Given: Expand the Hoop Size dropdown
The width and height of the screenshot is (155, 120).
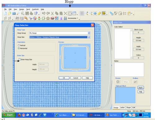Looking at the screenshot, I should (89, 37).
